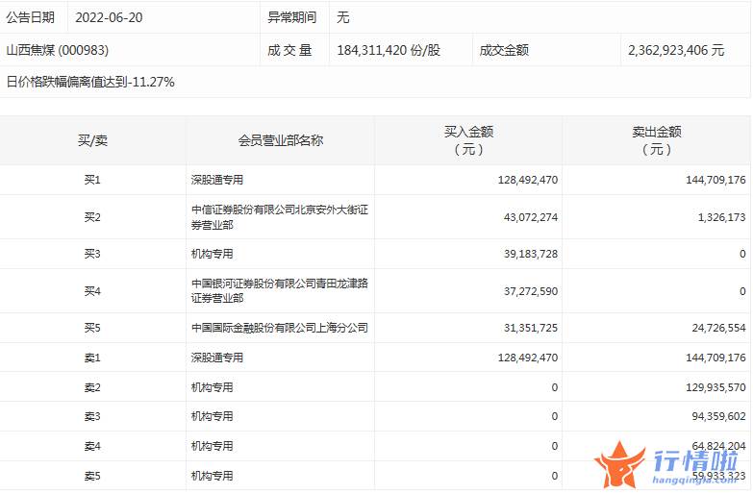This screenshot has width=753, height=494.
Task: Click sell amount 24,726,554
Action: click(x=719, y=329)
